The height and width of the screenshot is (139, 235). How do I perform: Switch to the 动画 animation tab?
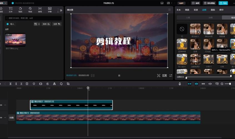coord(204,10)
